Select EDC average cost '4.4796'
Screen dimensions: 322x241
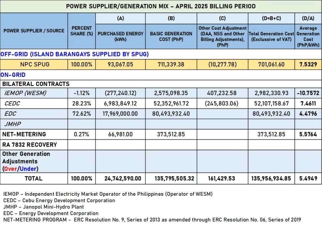308,114
